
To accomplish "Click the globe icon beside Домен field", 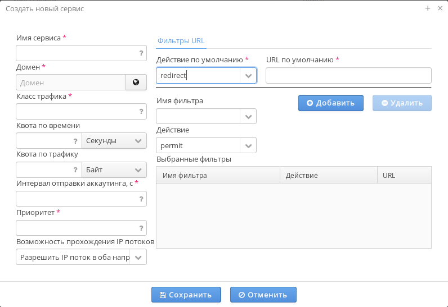I will (136, 83).
